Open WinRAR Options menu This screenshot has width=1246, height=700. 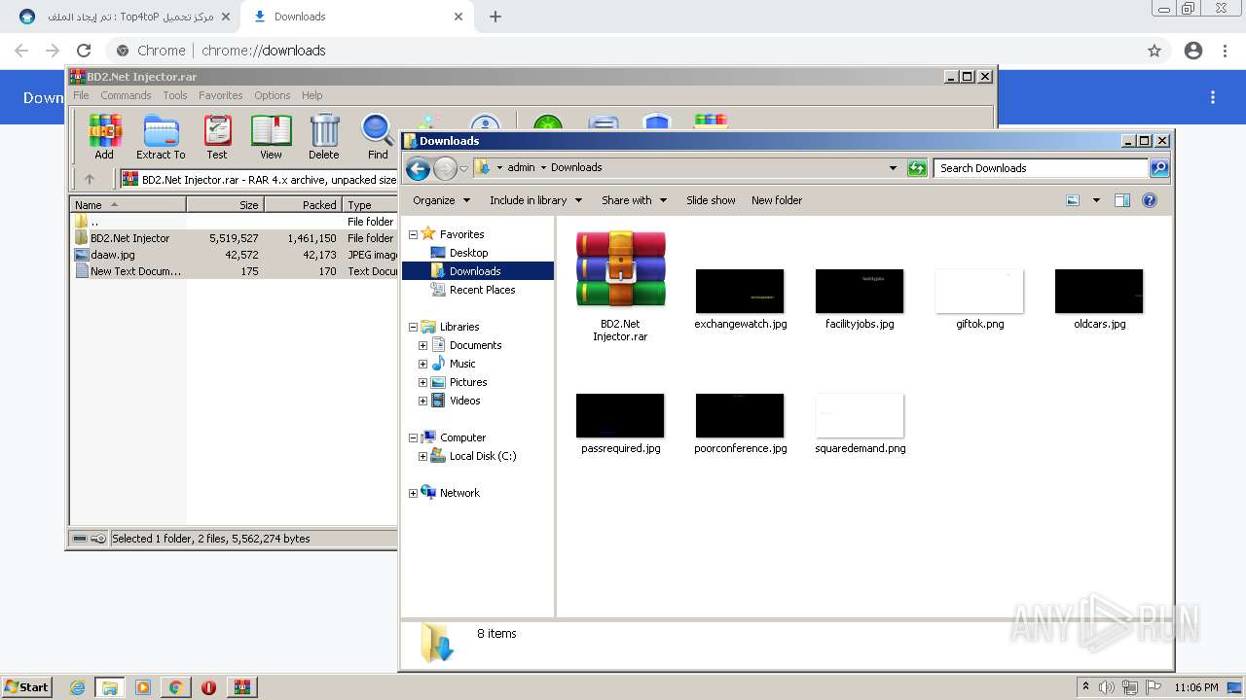coord(273,95)
